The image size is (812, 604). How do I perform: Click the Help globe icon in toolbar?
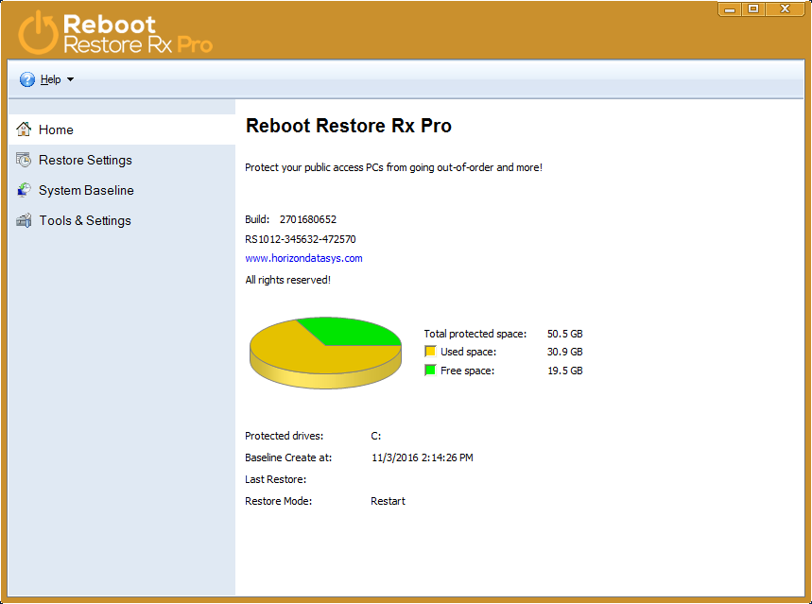27,78
